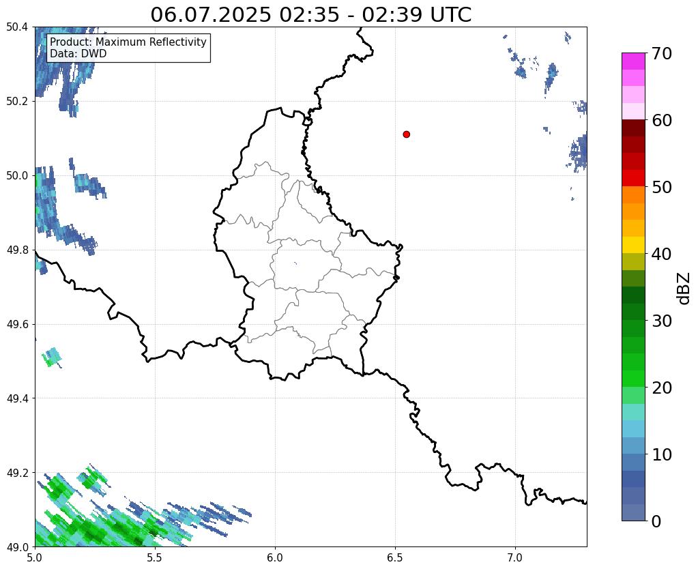Screen dimensions: 698x569
Task: Select the orange swatch near 48 dBZ
Action: click(633, 194)
